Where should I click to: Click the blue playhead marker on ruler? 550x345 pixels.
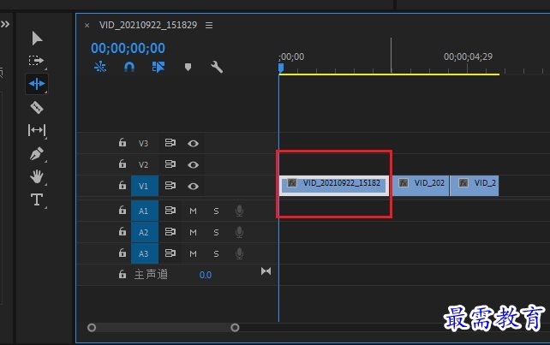coord(281,68)
